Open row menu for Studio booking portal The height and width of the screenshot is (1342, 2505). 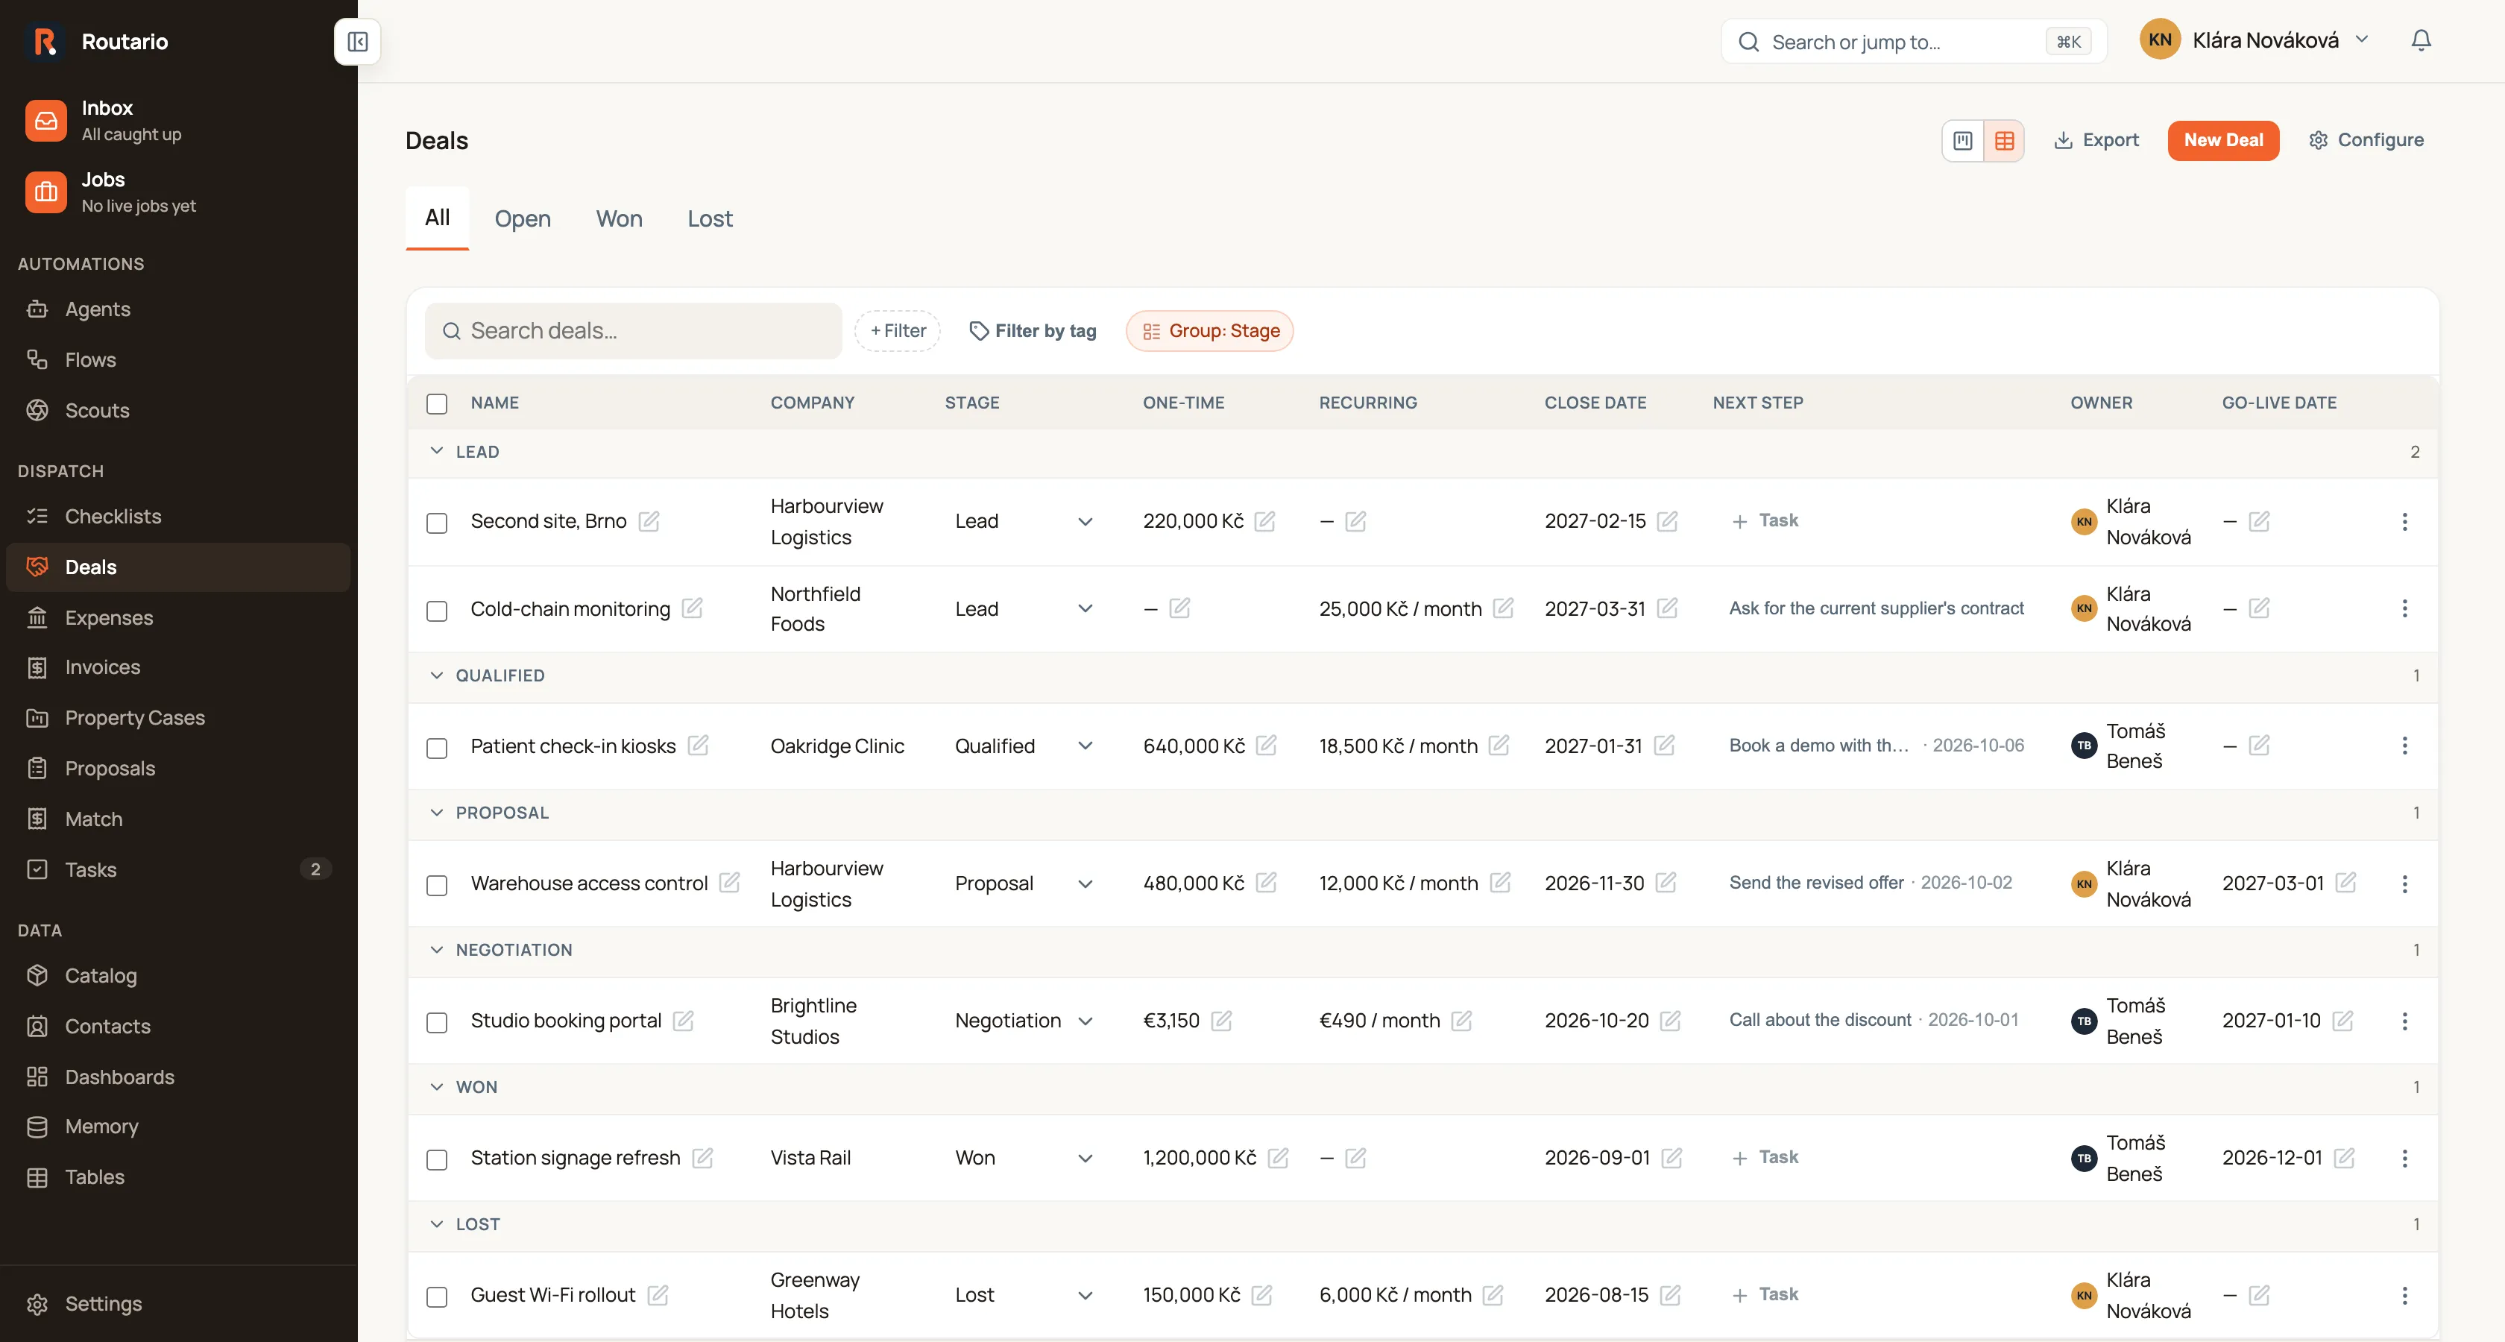point(2404,1021)
